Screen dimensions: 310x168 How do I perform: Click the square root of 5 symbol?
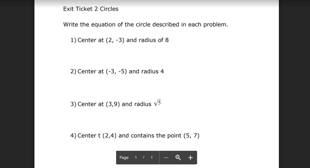(x=157, y=103)
